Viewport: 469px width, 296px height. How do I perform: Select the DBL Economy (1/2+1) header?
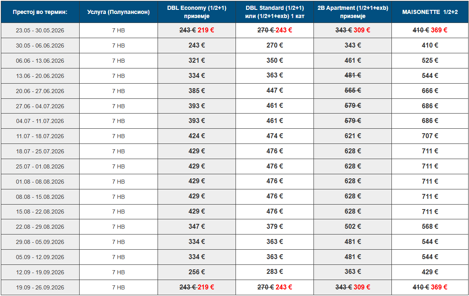(x=197, y=12)
